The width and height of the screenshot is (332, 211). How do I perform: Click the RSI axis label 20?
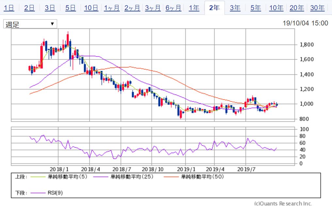(x=303, y=157)
